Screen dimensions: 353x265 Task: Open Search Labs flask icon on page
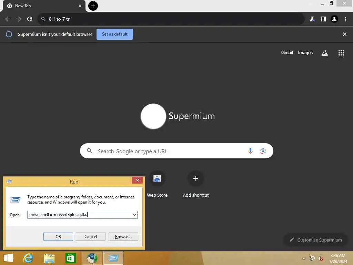(325, 53)
